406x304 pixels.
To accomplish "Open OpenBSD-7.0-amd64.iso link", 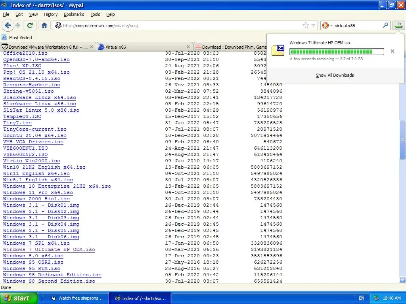I will [36, 59].
